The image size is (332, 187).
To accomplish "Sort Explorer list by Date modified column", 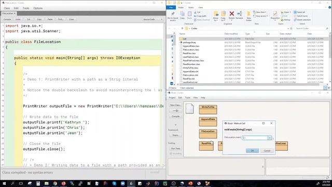I will (231, 34).
